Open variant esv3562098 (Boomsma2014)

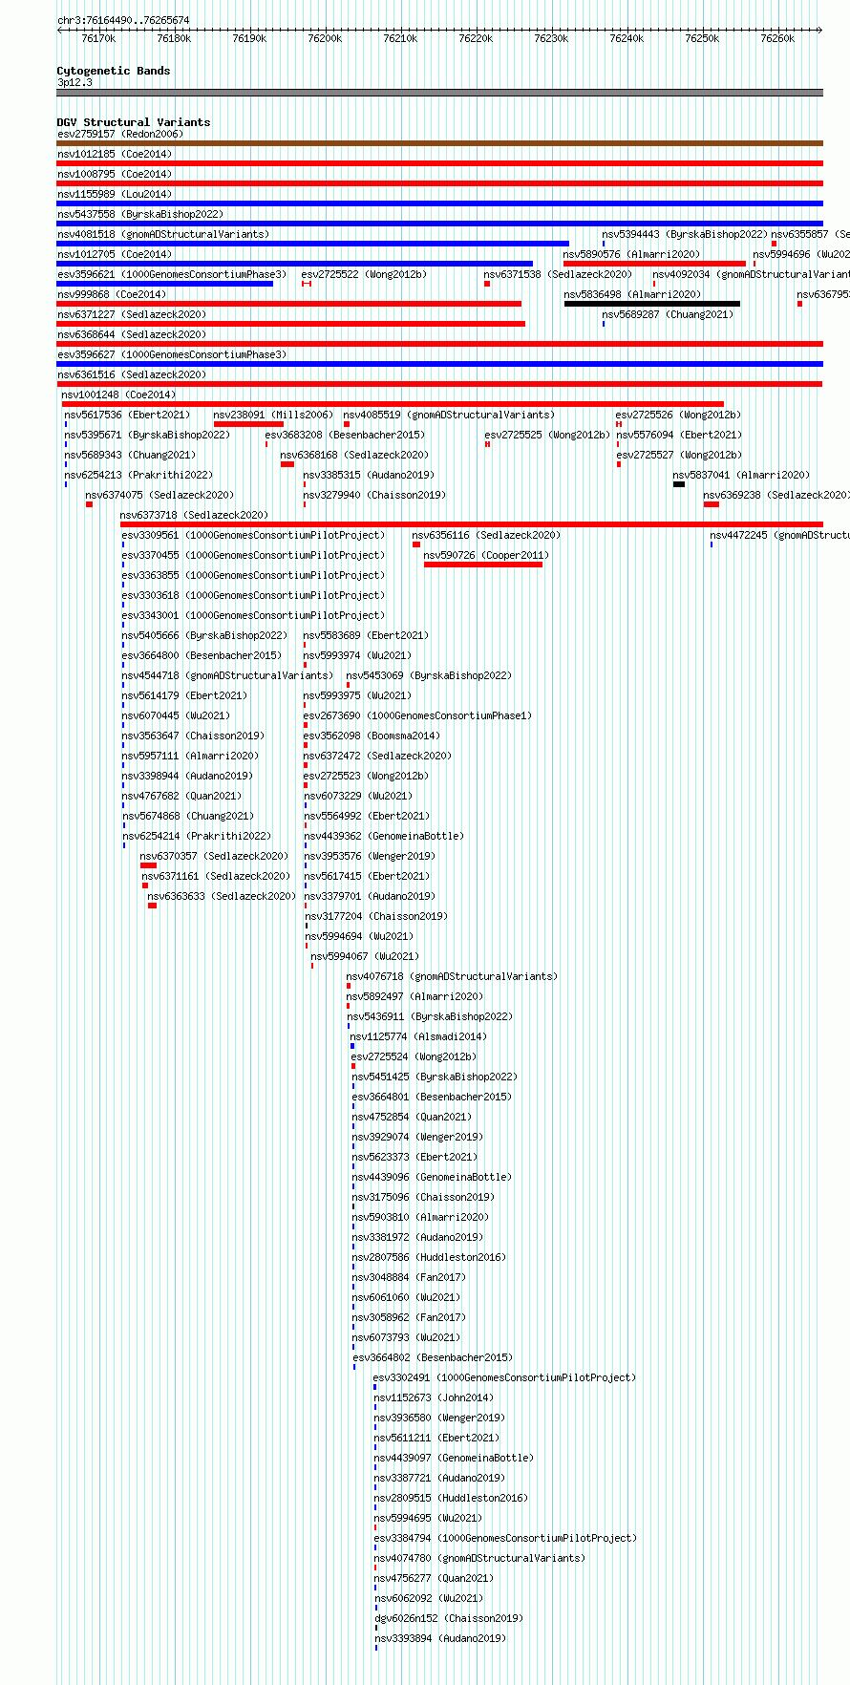click(372, 736)
